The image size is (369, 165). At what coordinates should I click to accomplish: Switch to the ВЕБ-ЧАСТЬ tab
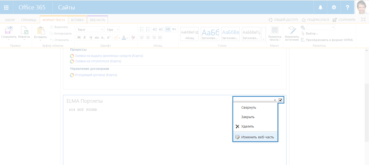(98, 20)
